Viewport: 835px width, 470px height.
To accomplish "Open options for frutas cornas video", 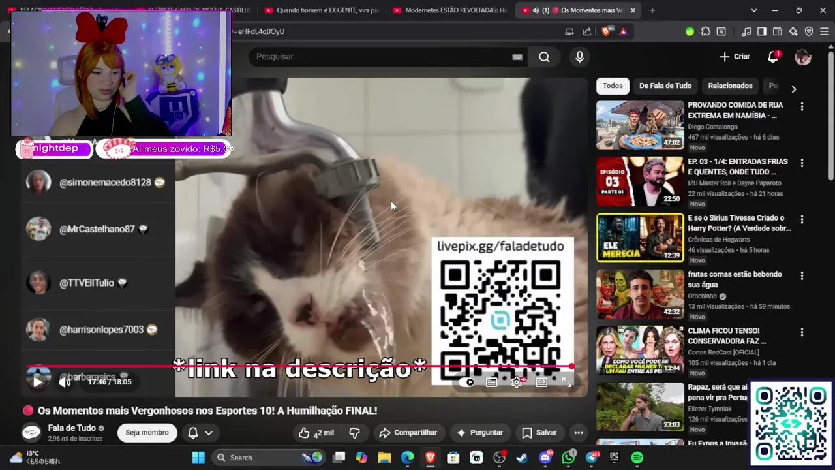I will click(x=802, y=275).
